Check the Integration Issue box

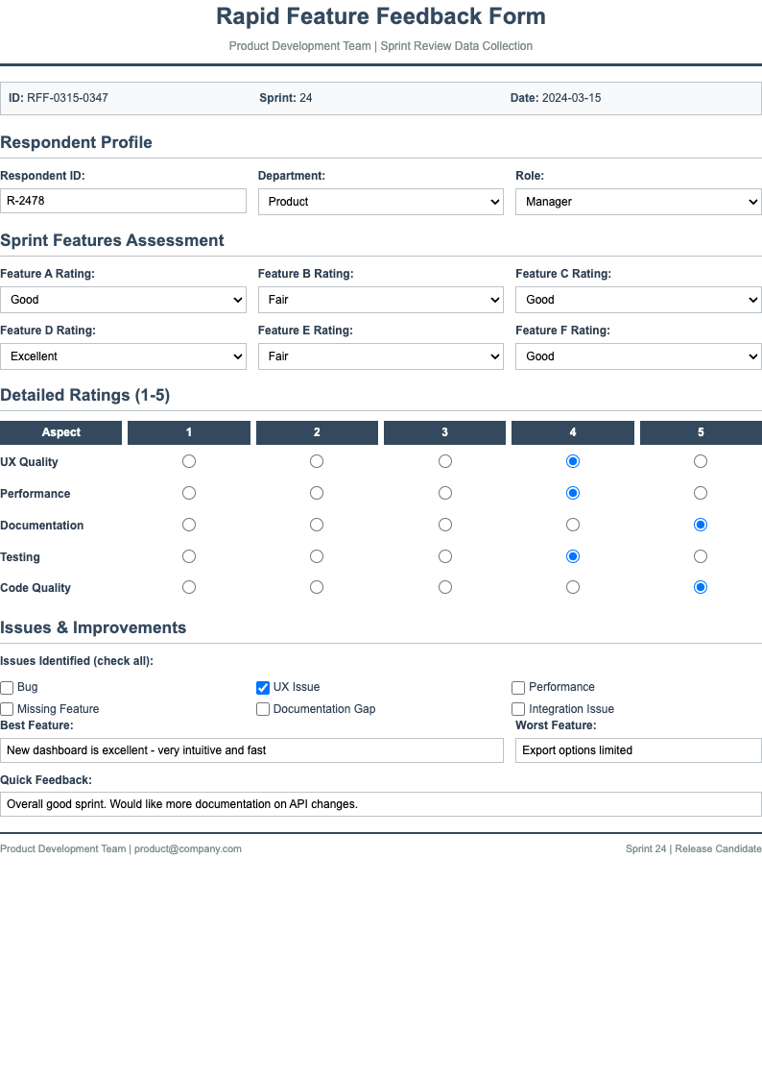point(518,708)
